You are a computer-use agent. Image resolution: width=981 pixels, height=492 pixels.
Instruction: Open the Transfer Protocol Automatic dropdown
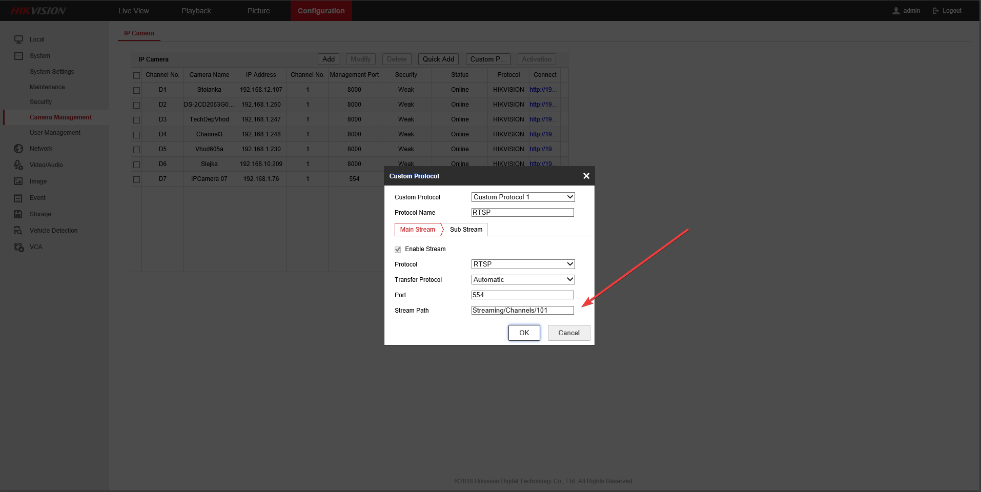[x=523, y=280]
